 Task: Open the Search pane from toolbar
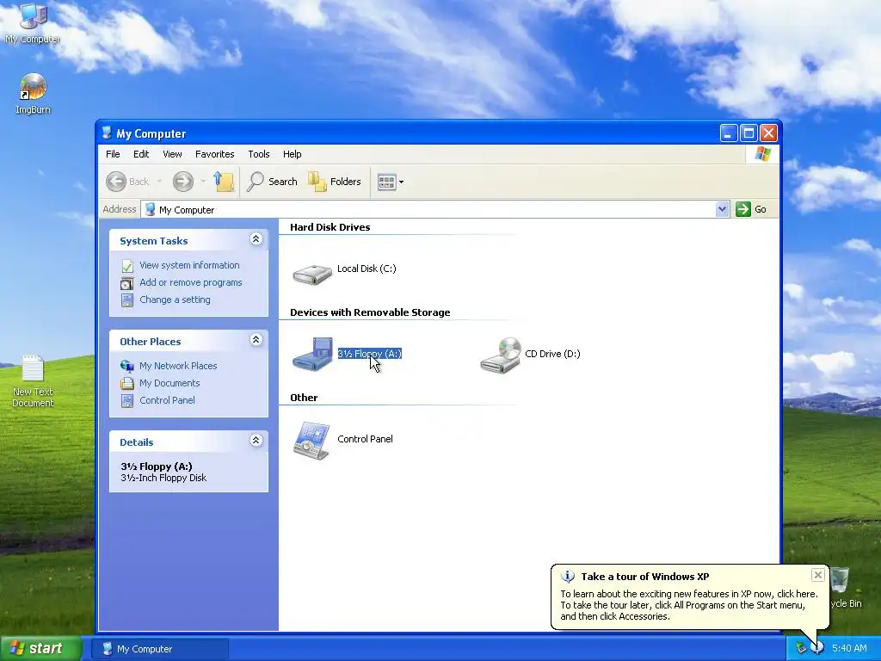pos(272,182)
